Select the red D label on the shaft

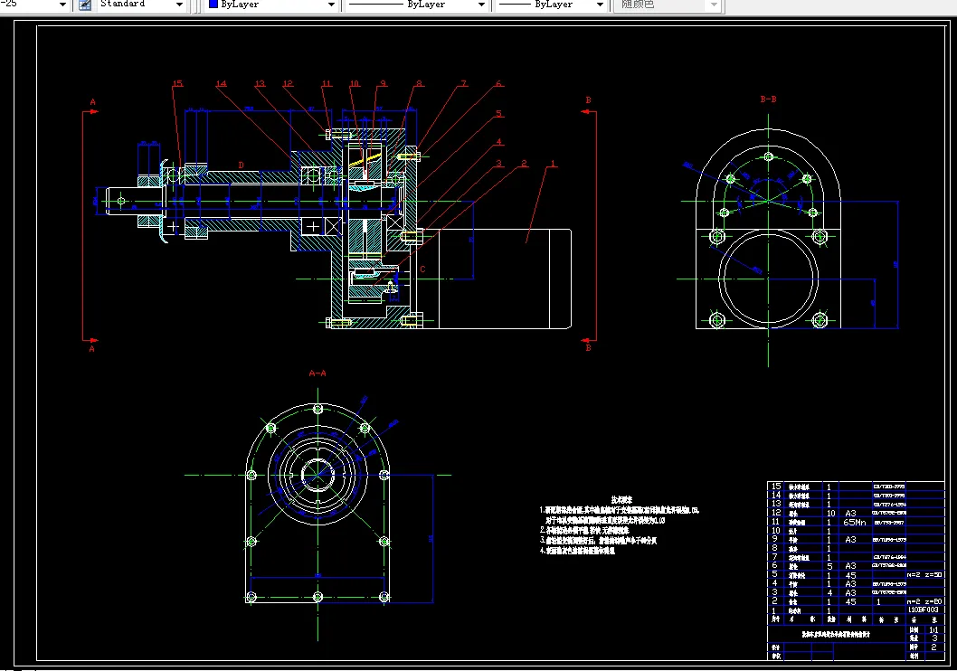[242, 165]
